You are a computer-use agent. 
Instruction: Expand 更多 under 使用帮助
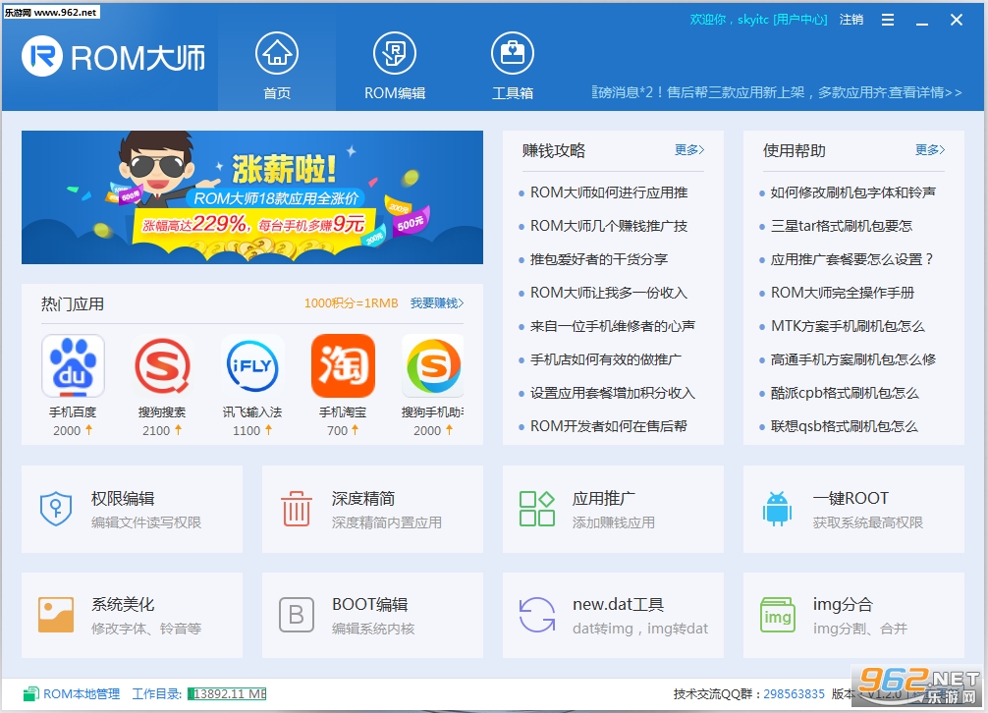930,150
